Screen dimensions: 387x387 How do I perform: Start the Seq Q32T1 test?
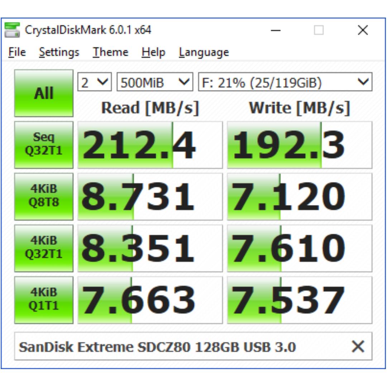click(44, 145)
